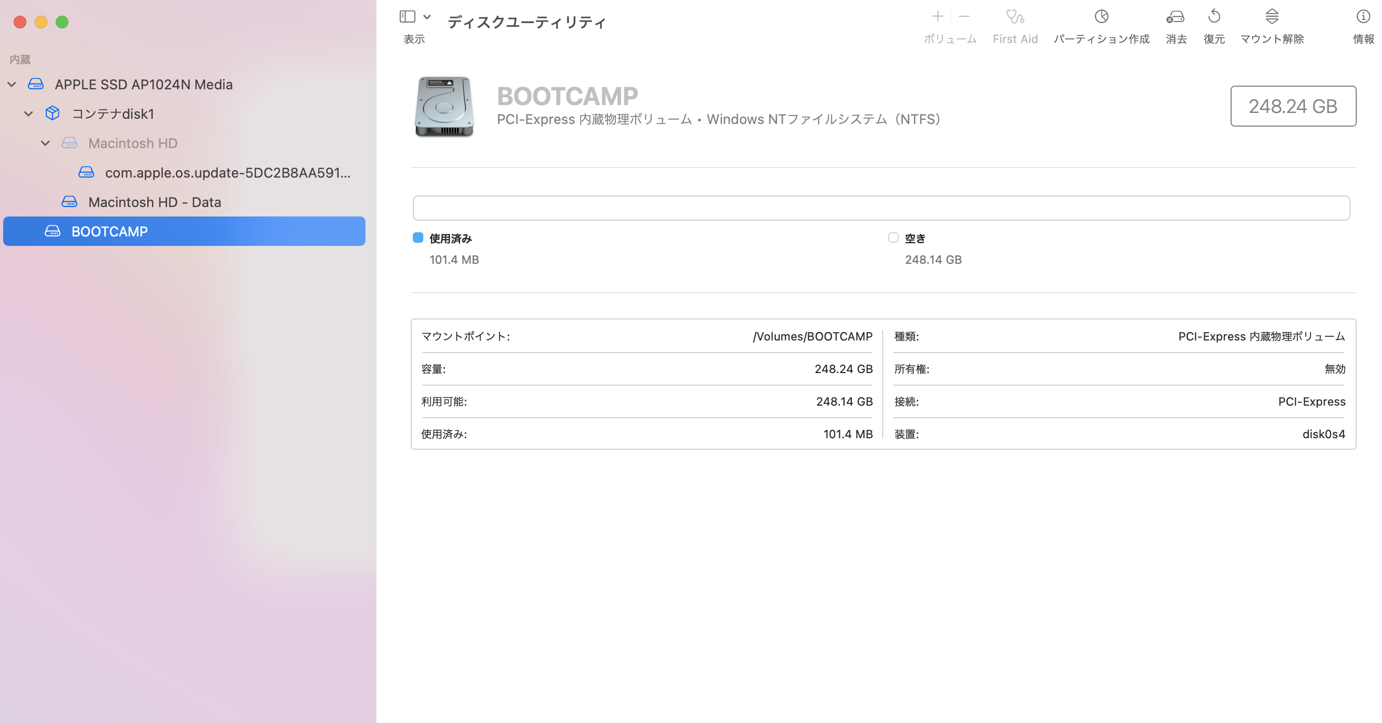Toggle the sidebar view button
Screen dimensions: 1382x723
[x=407, y=17]
